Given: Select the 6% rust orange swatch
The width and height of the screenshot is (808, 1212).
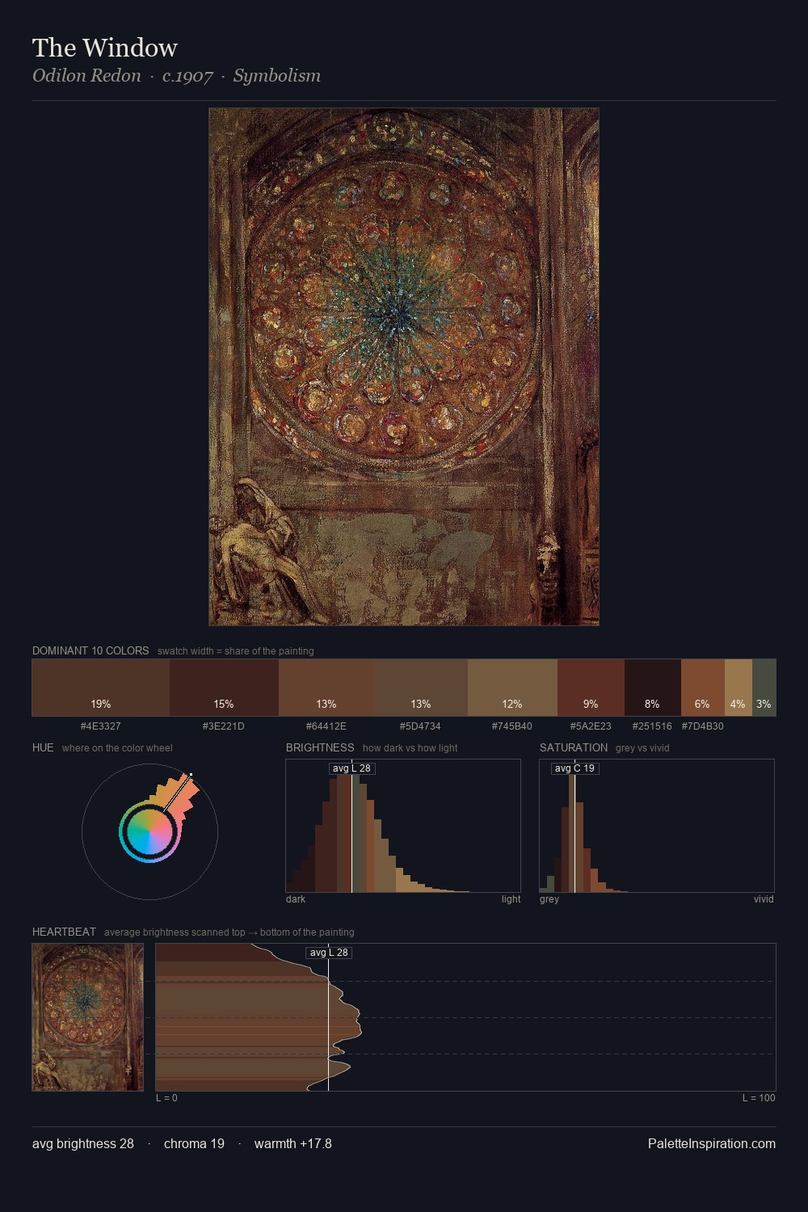Looking at the screenshot, I should pyautogui.click(x=703, y=688).
